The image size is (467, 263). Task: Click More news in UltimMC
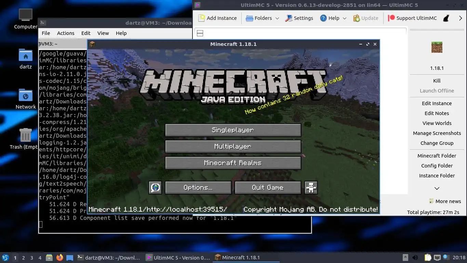(x=445, y=201)
